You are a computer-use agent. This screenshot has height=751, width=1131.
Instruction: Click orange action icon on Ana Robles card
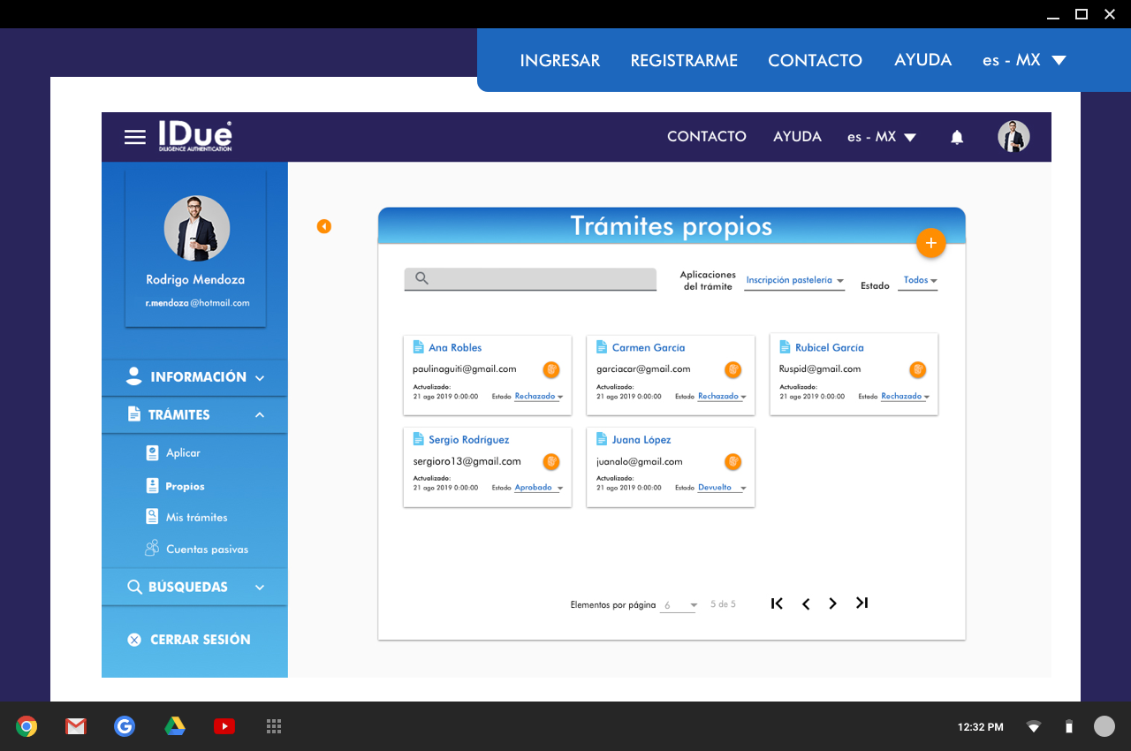pyautogui.click(x=551, y=369)
